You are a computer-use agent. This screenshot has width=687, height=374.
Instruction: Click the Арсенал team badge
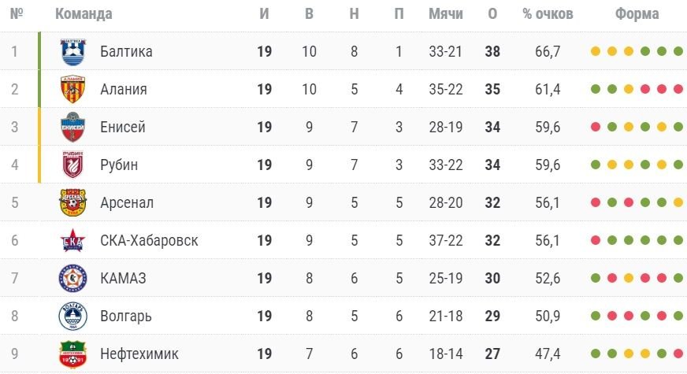72,202
